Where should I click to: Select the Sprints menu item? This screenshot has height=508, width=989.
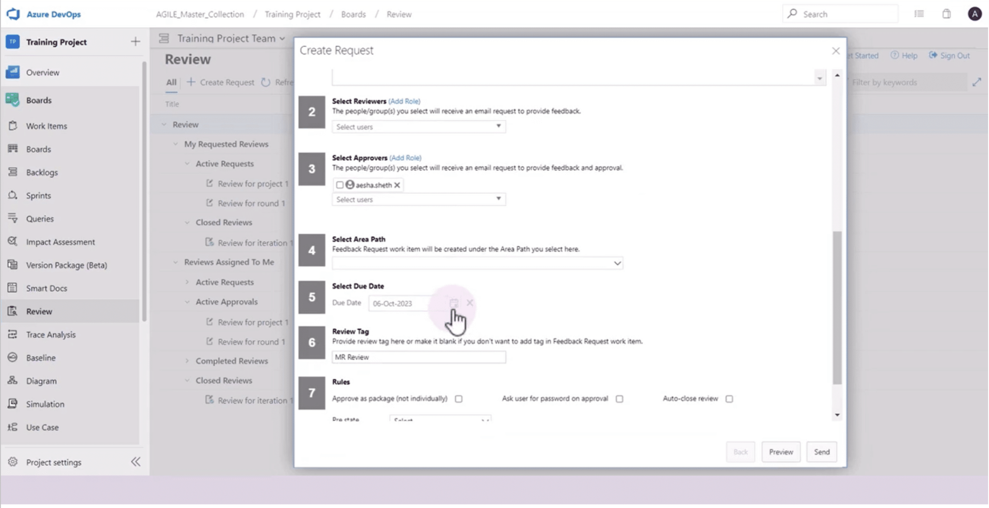pos(38,195)
